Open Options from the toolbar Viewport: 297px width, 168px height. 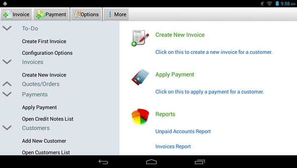86,14
